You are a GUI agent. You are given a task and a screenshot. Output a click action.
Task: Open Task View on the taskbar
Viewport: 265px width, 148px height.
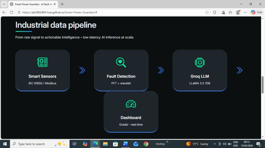pyautogui.click(x=74, y=144)
